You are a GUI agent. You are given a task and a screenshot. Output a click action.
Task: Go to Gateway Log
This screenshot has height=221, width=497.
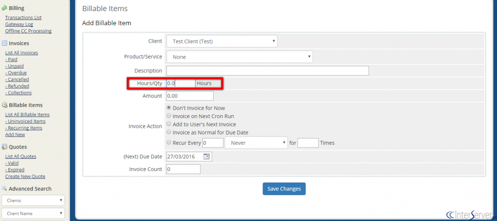click(19, 24)
